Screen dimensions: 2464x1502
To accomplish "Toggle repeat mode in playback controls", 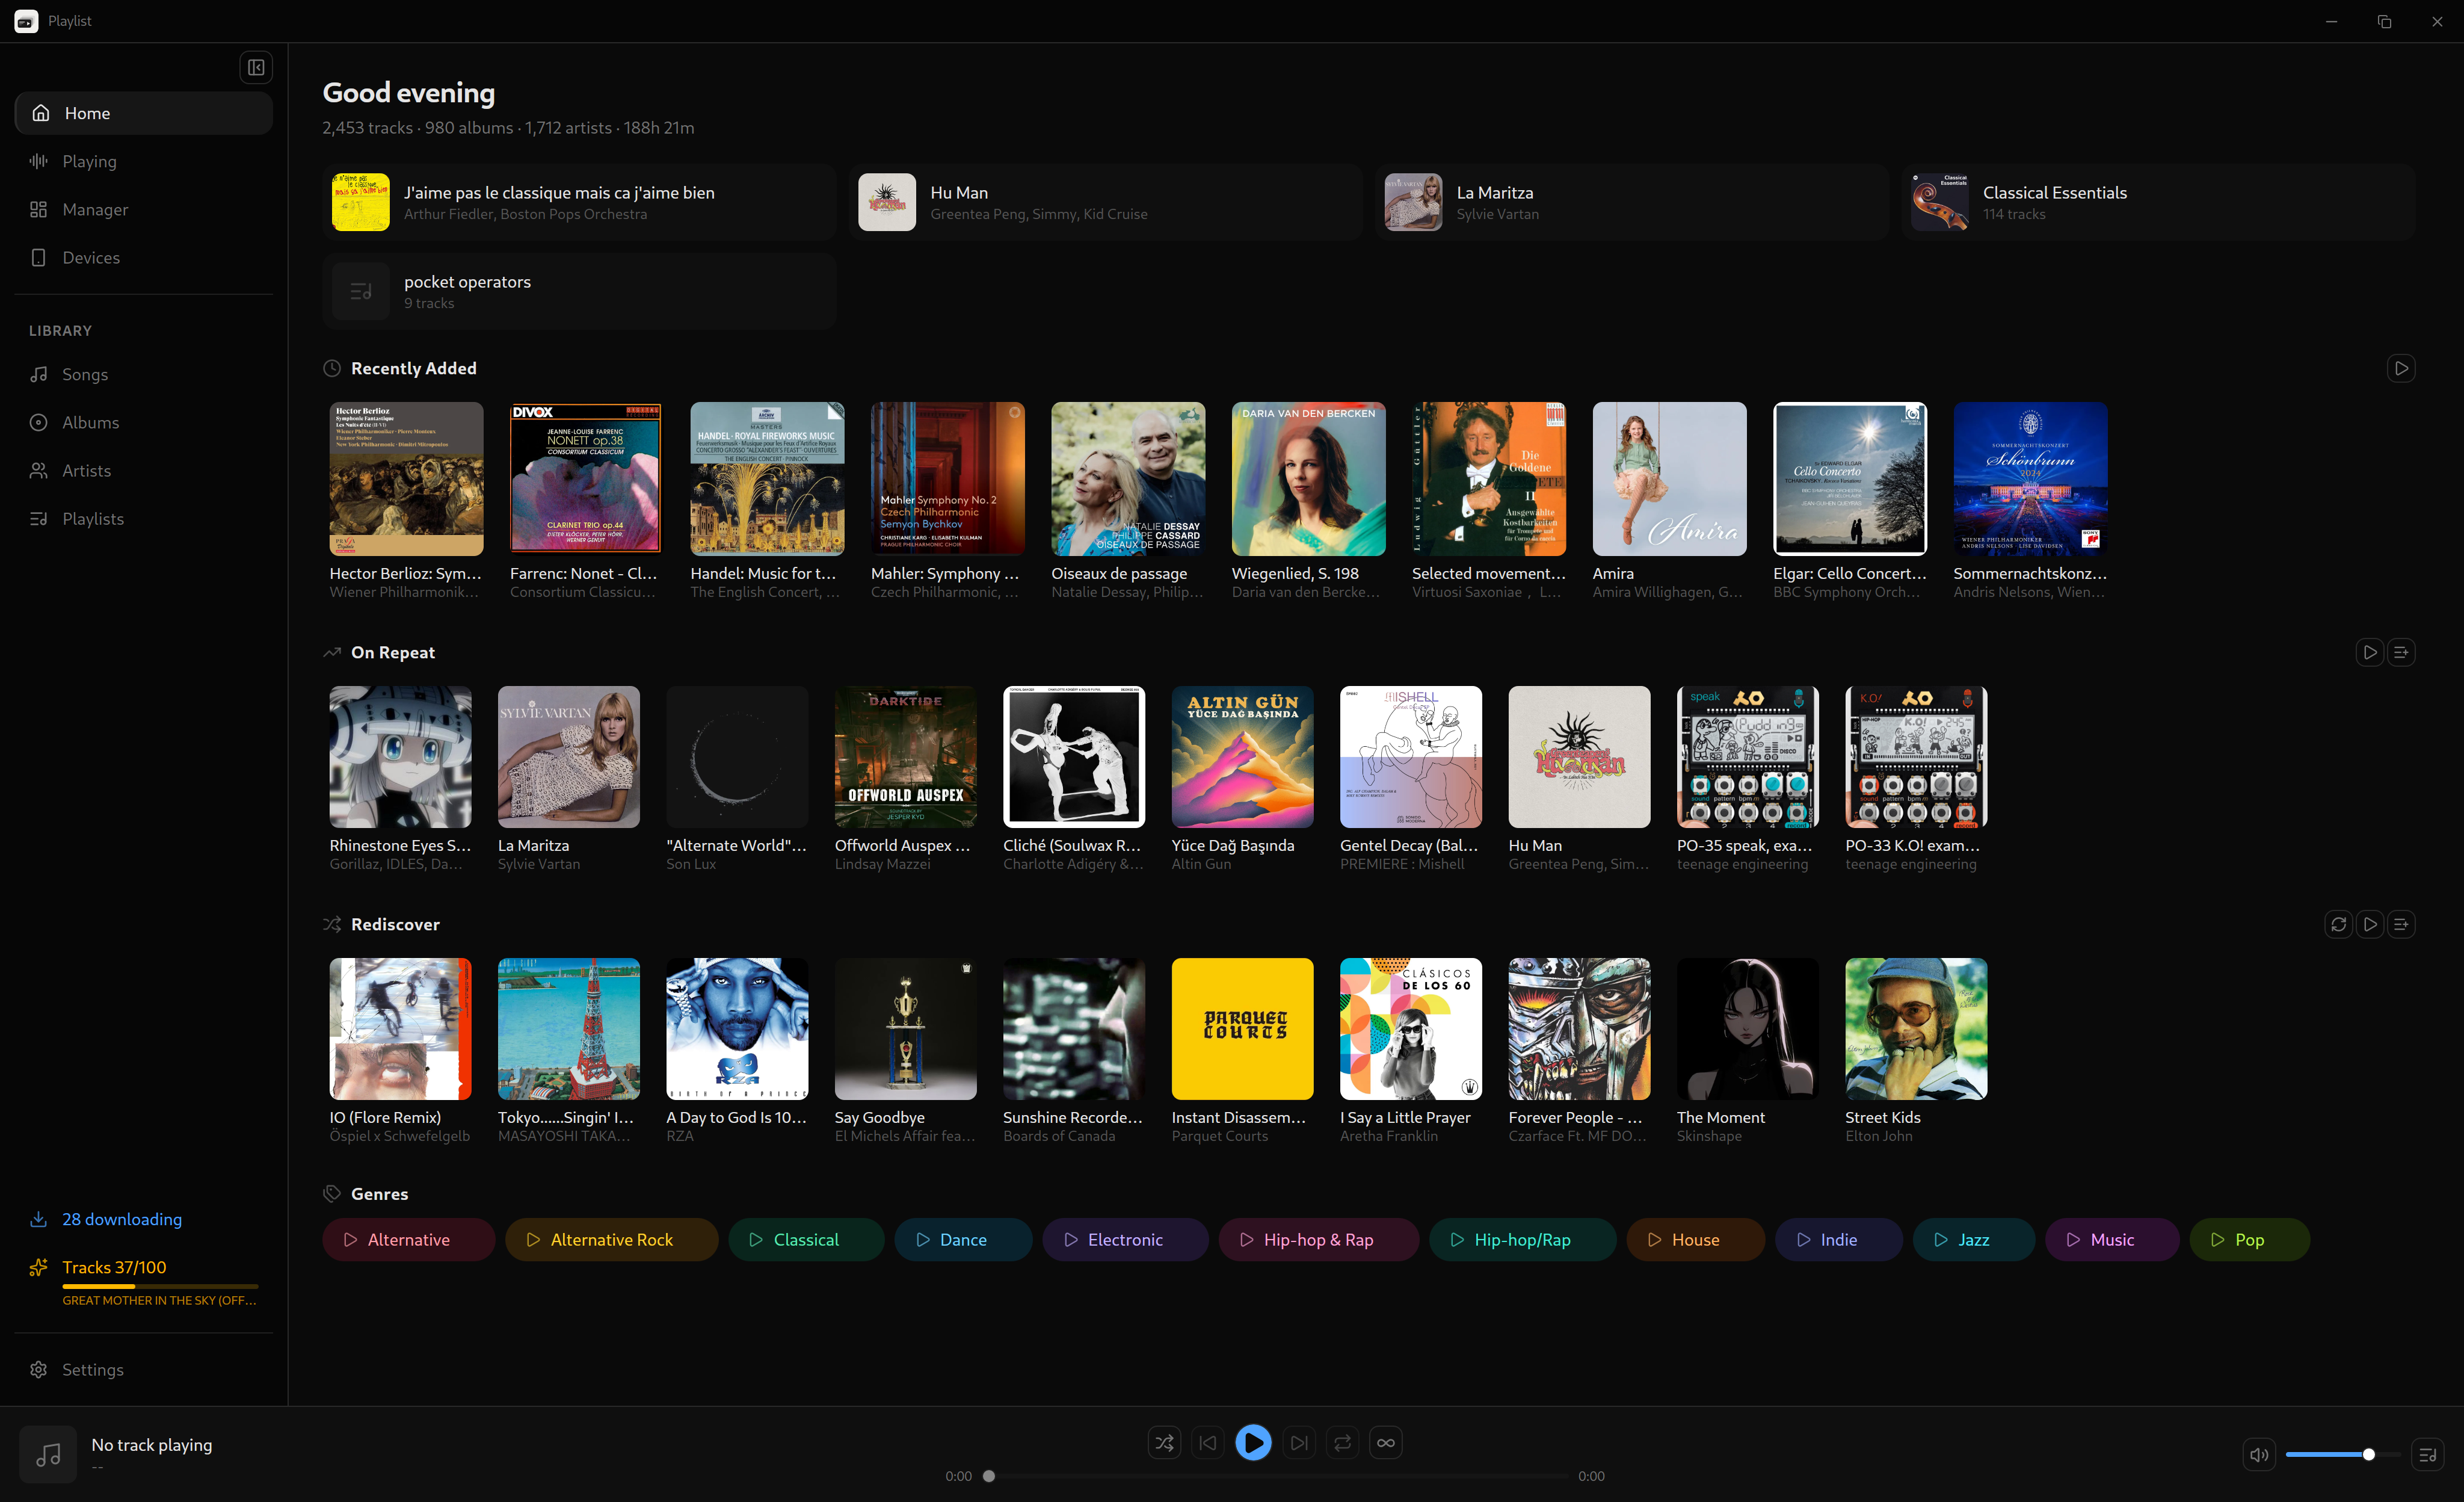I will (1341, 1443).
